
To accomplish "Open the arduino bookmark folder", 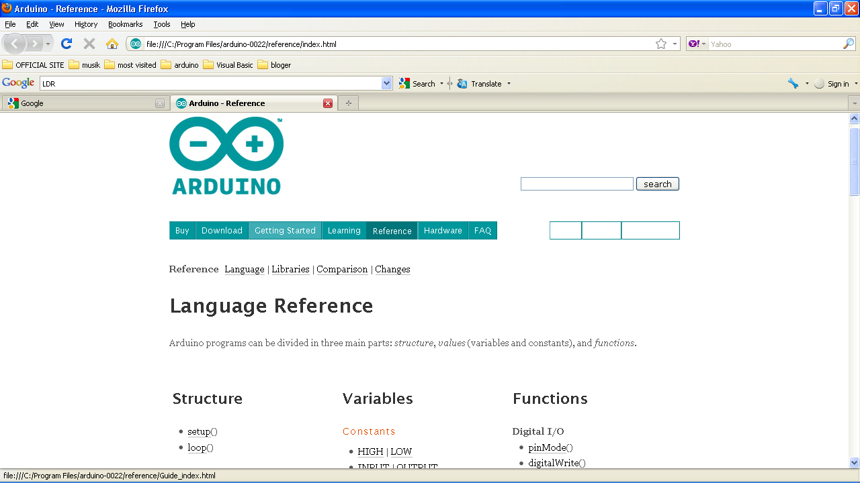I will [x=180, y=65].
